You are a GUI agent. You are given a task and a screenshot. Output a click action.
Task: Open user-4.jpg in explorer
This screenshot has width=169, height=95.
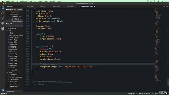(x=13, y=61)
